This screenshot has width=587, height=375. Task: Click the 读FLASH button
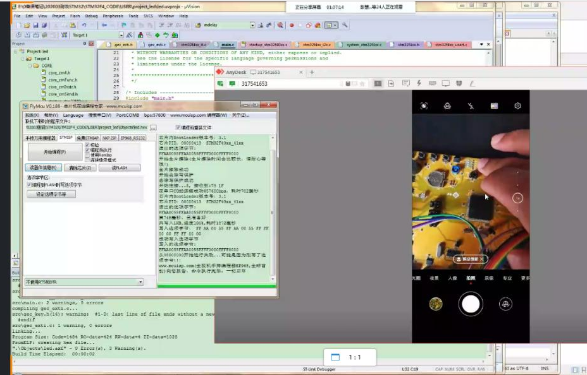pos(120,168)
